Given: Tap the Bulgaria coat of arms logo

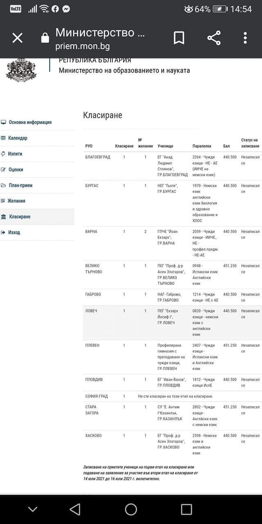Looking at the screenshot, I should (21, 70).
